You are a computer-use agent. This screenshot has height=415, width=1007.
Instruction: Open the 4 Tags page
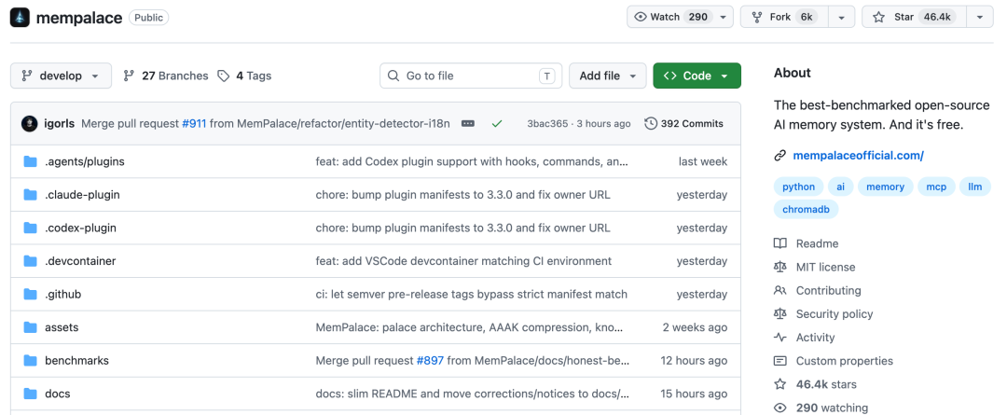244,76
